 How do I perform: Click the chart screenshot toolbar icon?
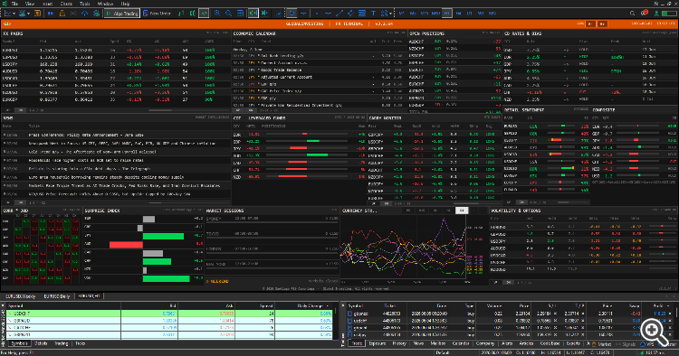point(278,14)
